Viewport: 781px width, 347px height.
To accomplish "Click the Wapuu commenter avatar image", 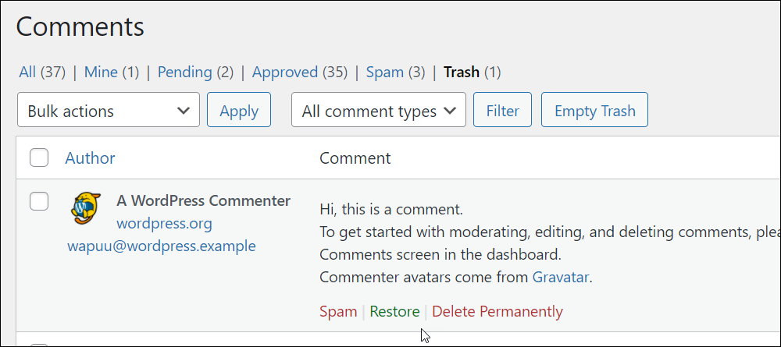I will pyautogui.click(x=86, y=208).
